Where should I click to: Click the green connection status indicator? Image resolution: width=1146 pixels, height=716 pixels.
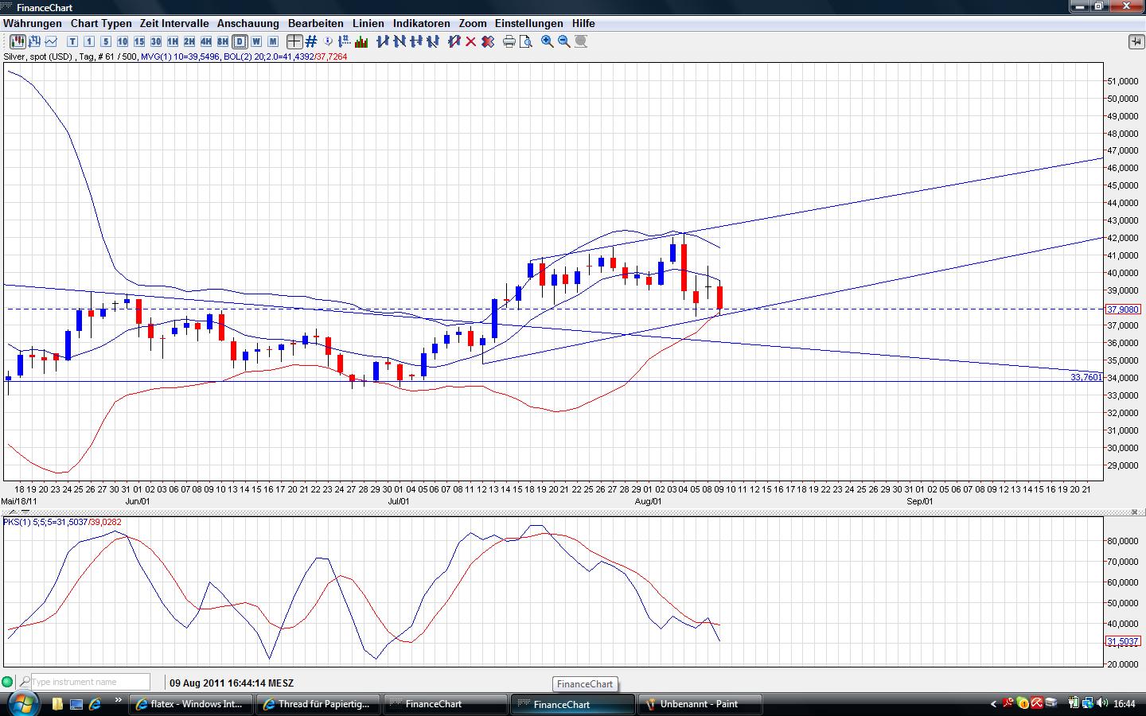point(8,682)
